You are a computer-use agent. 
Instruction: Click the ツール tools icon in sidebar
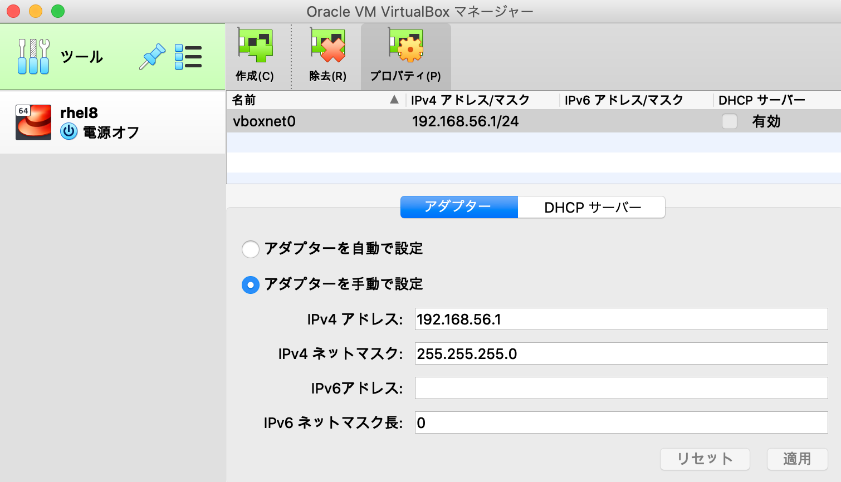(x=32, y=56)
